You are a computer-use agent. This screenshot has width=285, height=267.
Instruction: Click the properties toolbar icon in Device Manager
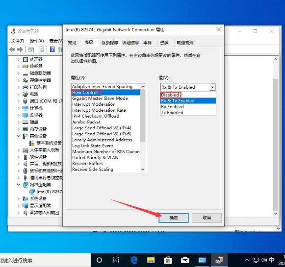tap(42, 49)
